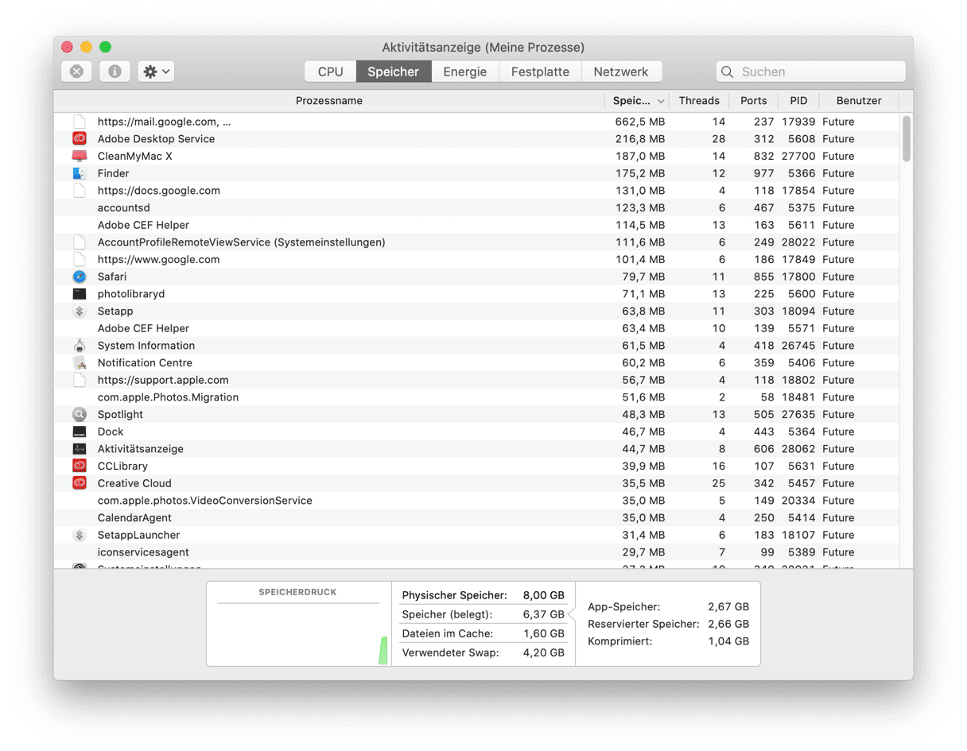Click the Physischer Speicher 8,00 GB value
This screenshot has height=751, width=967.
tap(543, 595)
